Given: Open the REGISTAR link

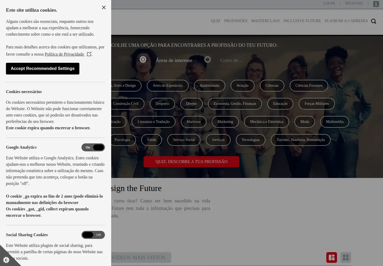Looking at the screenshot, I should (x=354, y=3).
